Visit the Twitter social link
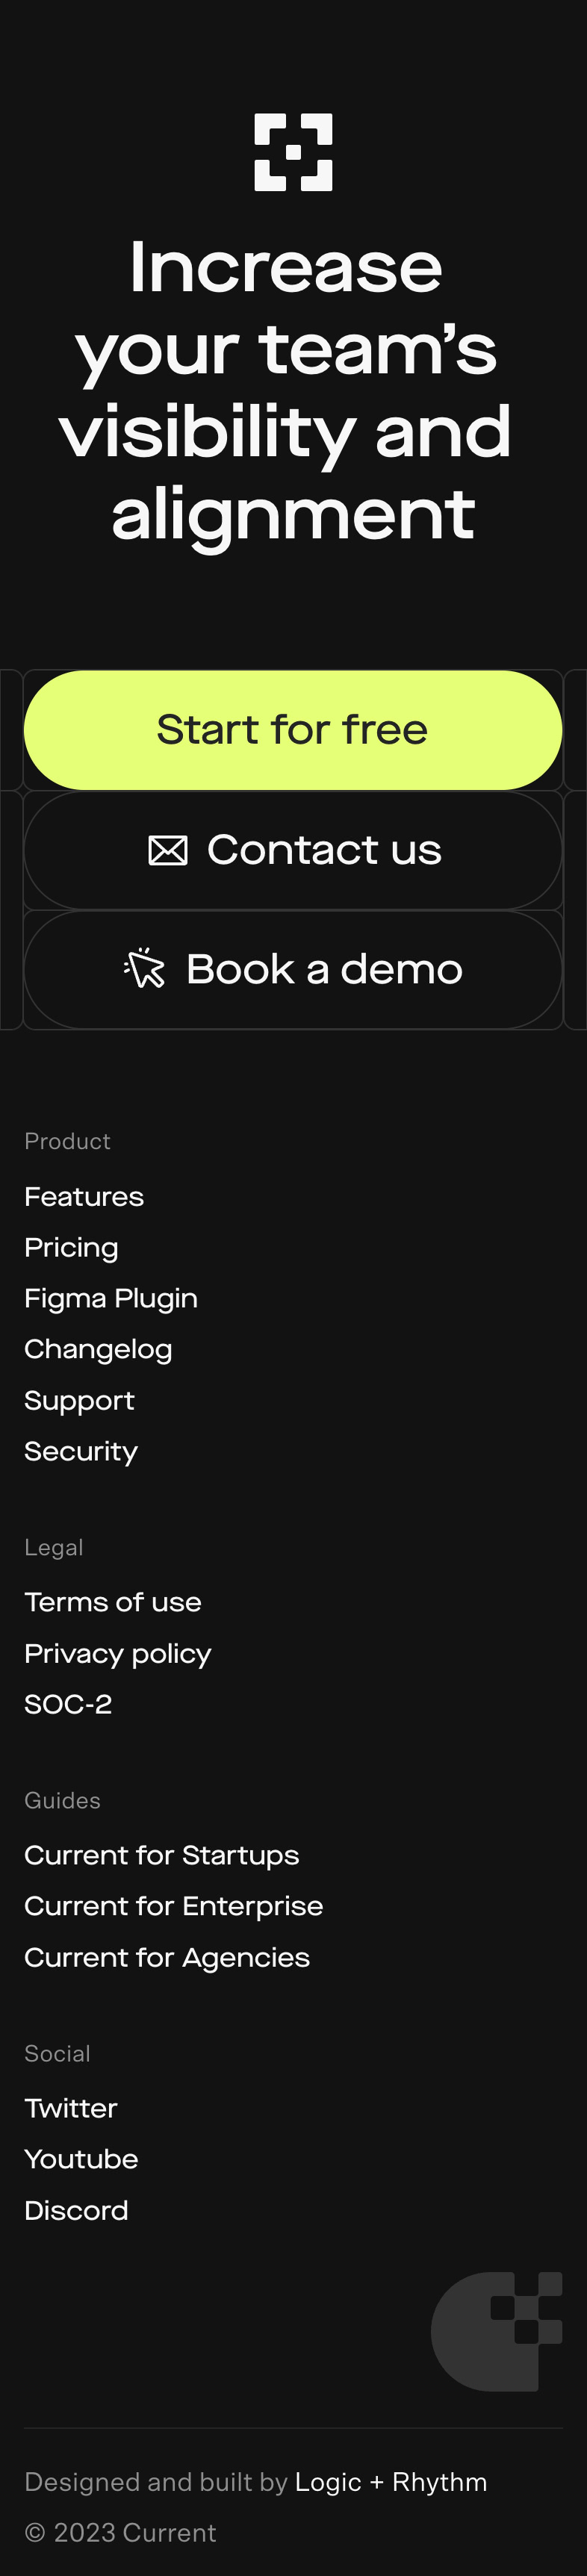The height and width of the screenshot is (2576, 587). [70, 2108]
